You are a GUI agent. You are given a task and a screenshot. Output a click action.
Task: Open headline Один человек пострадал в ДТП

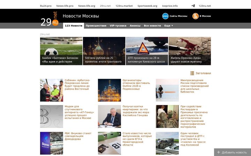(193, 139)
